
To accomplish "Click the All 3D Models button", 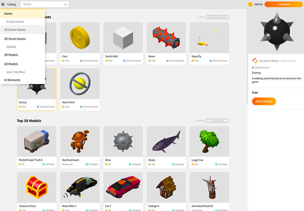I will pos(217,121).
